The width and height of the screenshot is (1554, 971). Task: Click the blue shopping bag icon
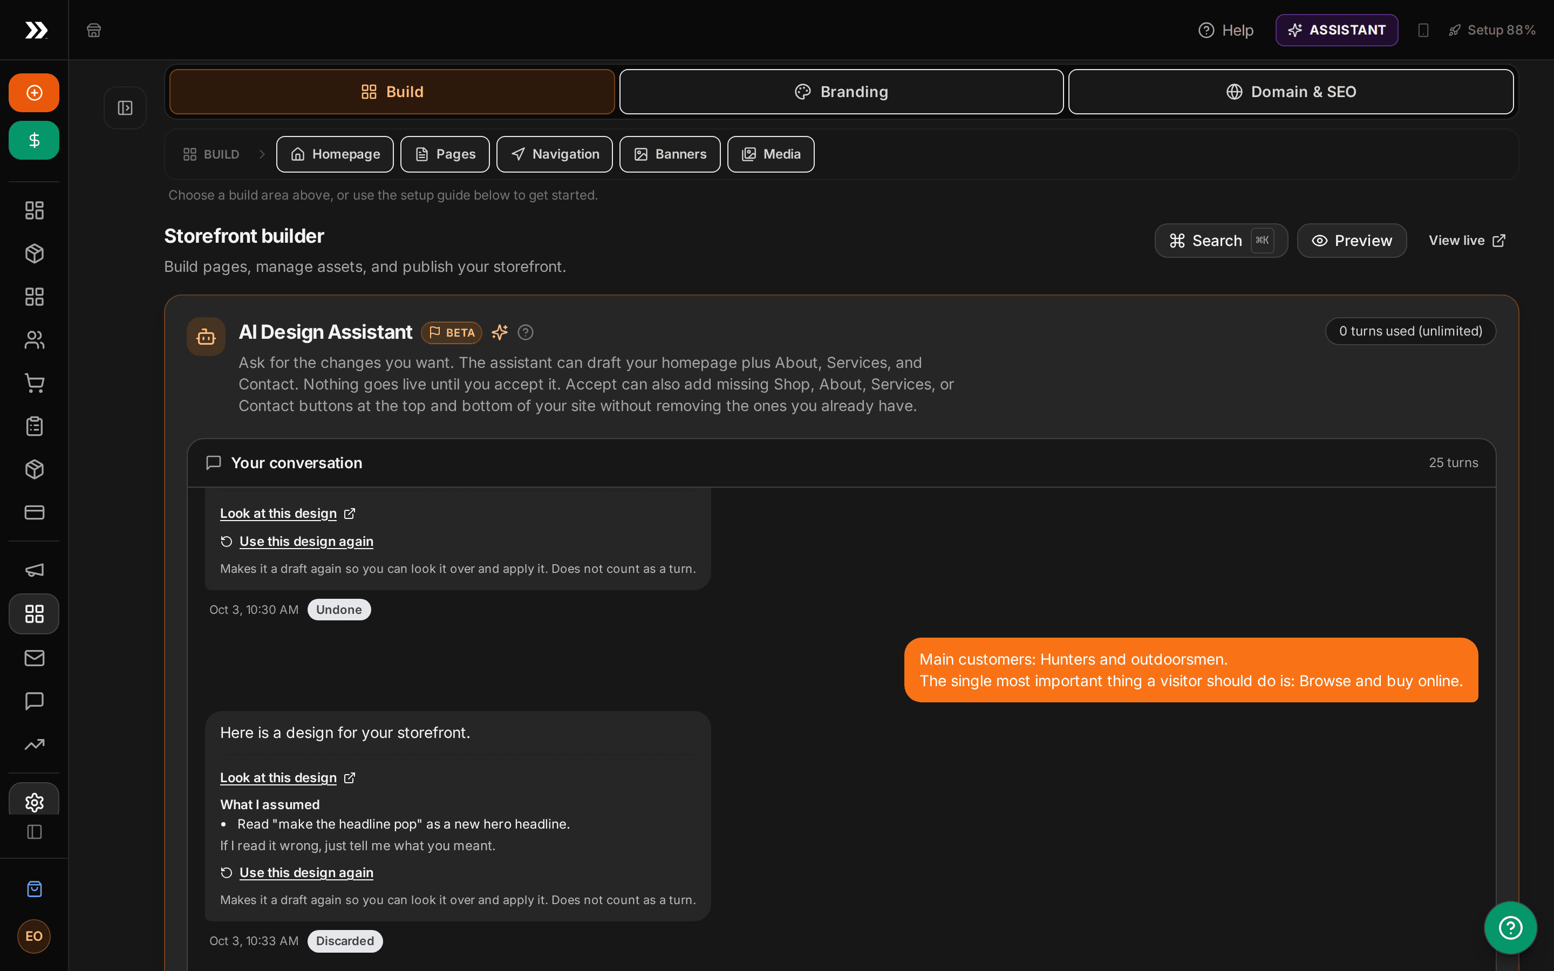(x=34, y=889)
